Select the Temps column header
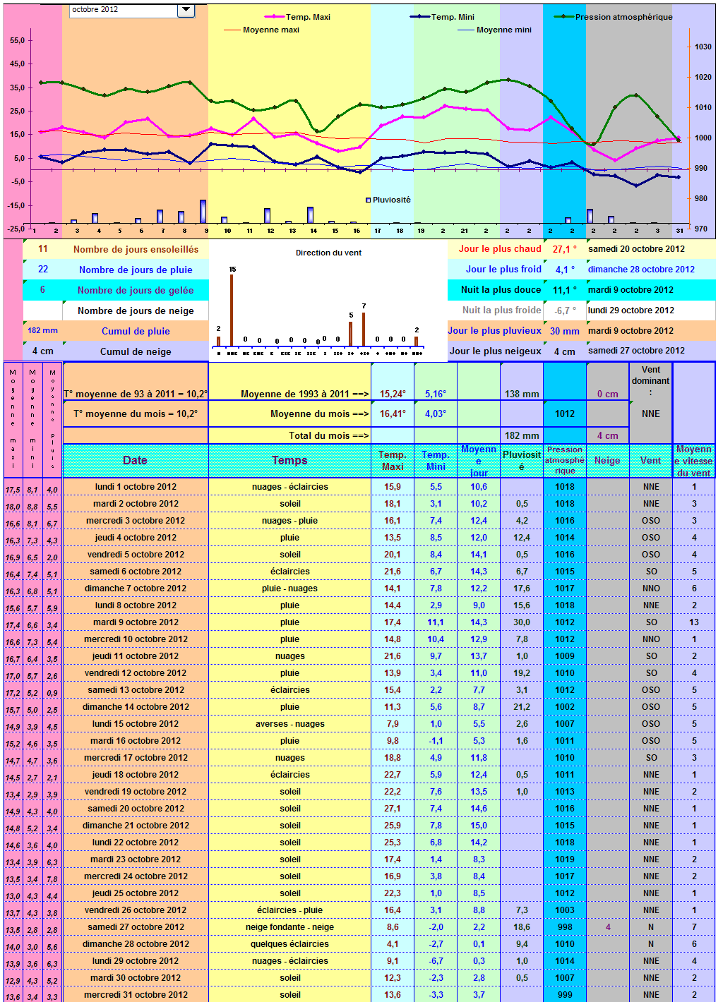The image size is (723, 1002). pos(289,461)
